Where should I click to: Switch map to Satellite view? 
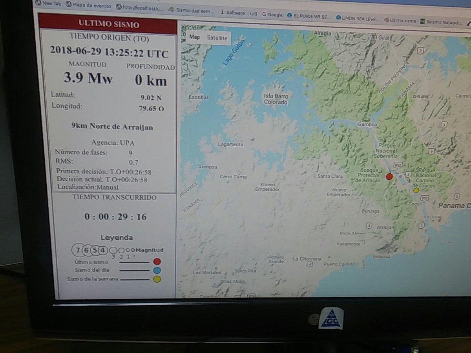click(217, 38)
